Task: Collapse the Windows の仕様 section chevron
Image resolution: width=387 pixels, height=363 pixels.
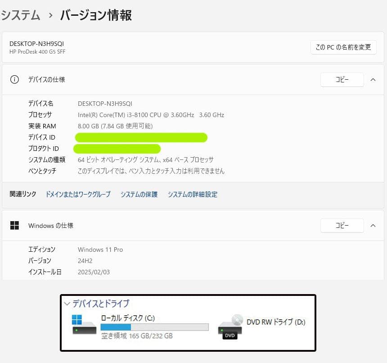Action: coord(373,225)
